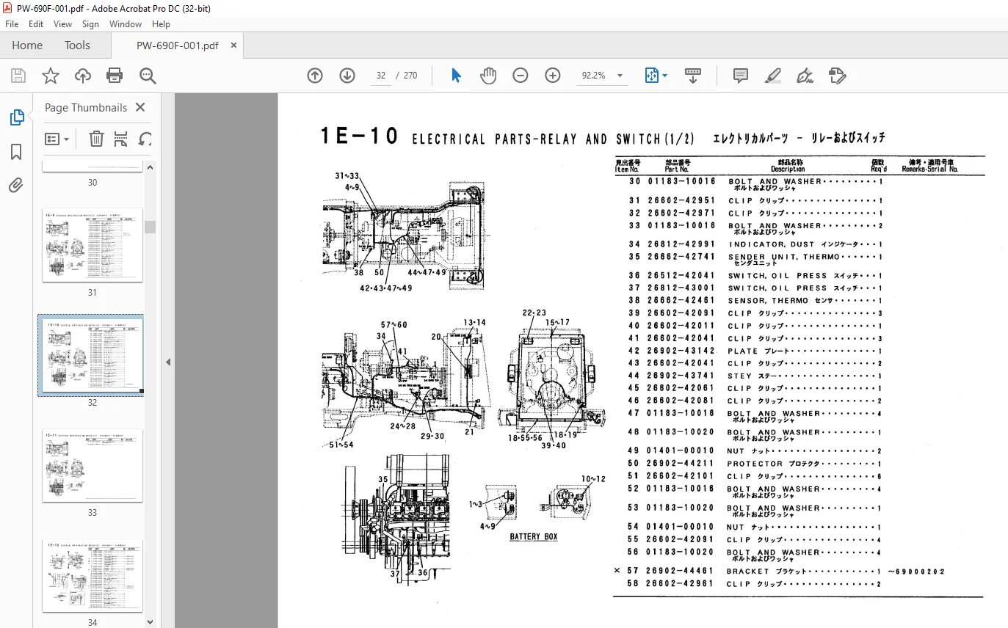This screenshot has width=1008, height=628.
Task: Activate the Selection arrow tool
Action: pyautogui.click(x=456, y=76)
